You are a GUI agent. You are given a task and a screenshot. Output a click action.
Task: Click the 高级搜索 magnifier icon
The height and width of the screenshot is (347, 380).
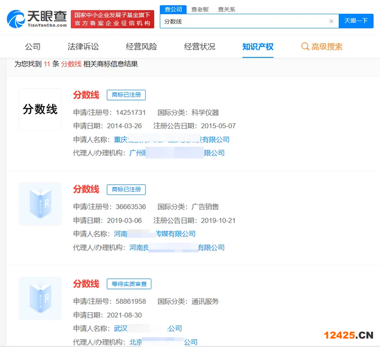coord(305,46)
